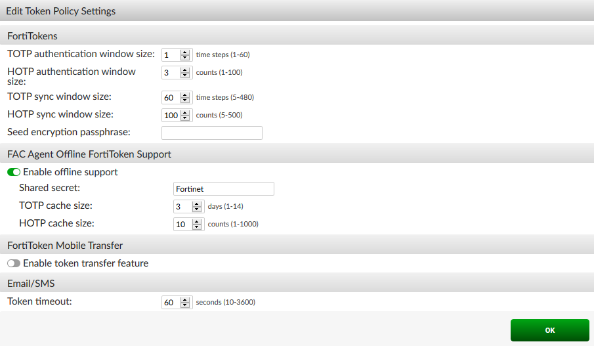Click the Seed encryption passphrase field
Screen dimensions: 594x346
coord(211,133)
